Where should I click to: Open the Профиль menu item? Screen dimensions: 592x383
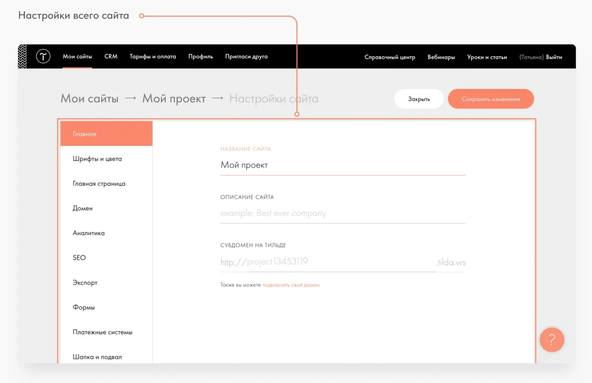point(201,56)
